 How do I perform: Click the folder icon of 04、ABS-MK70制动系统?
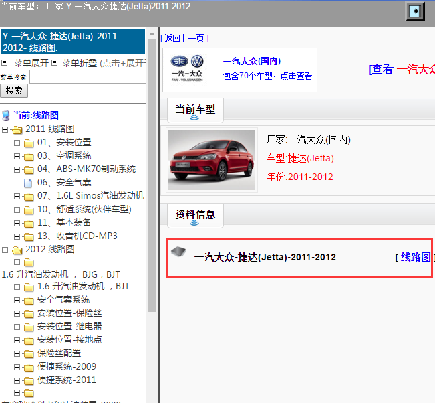pyautogui.click(x=29, y=169)
